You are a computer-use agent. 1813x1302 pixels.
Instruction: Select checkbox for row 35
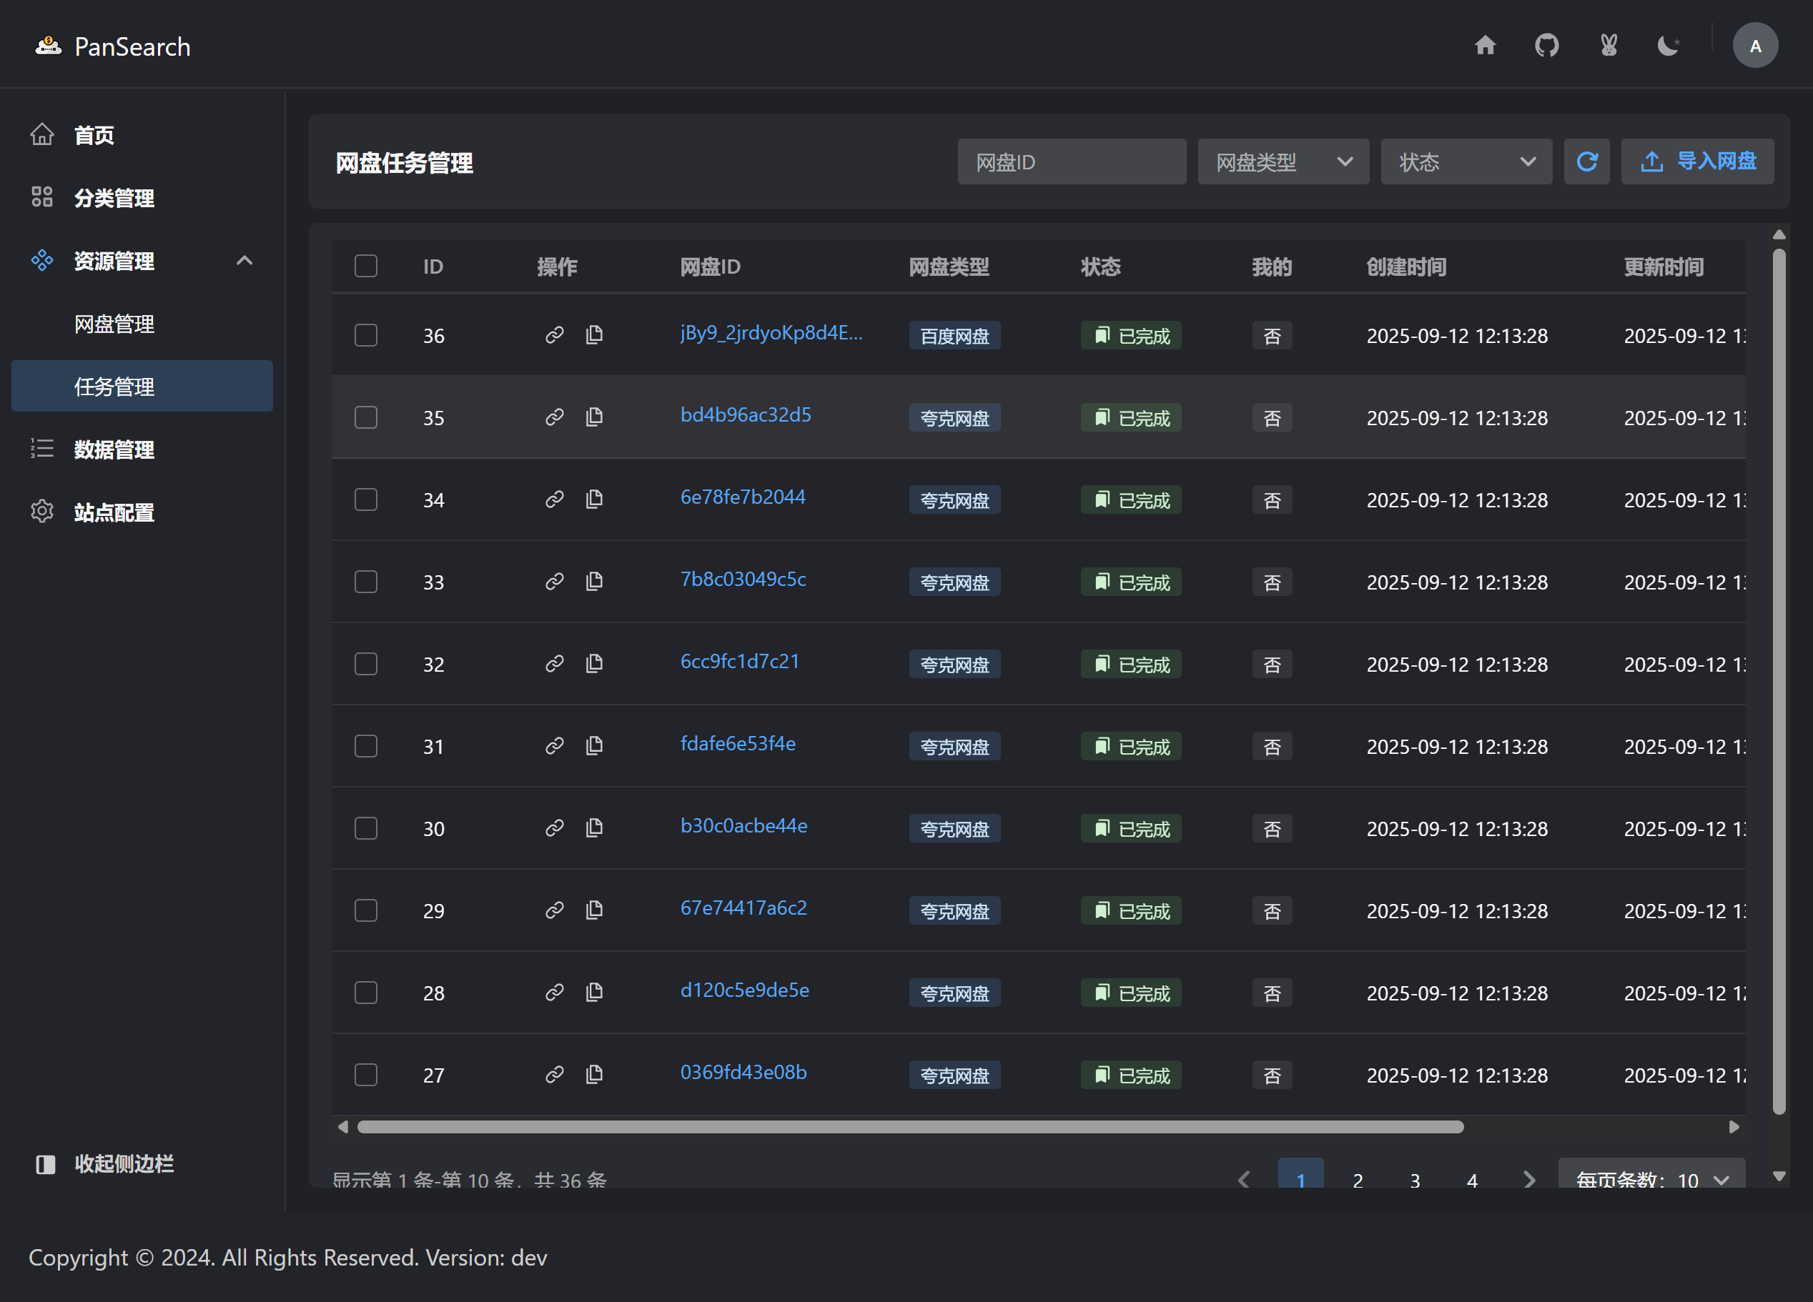pyautogui.click(x=365, y=417)
